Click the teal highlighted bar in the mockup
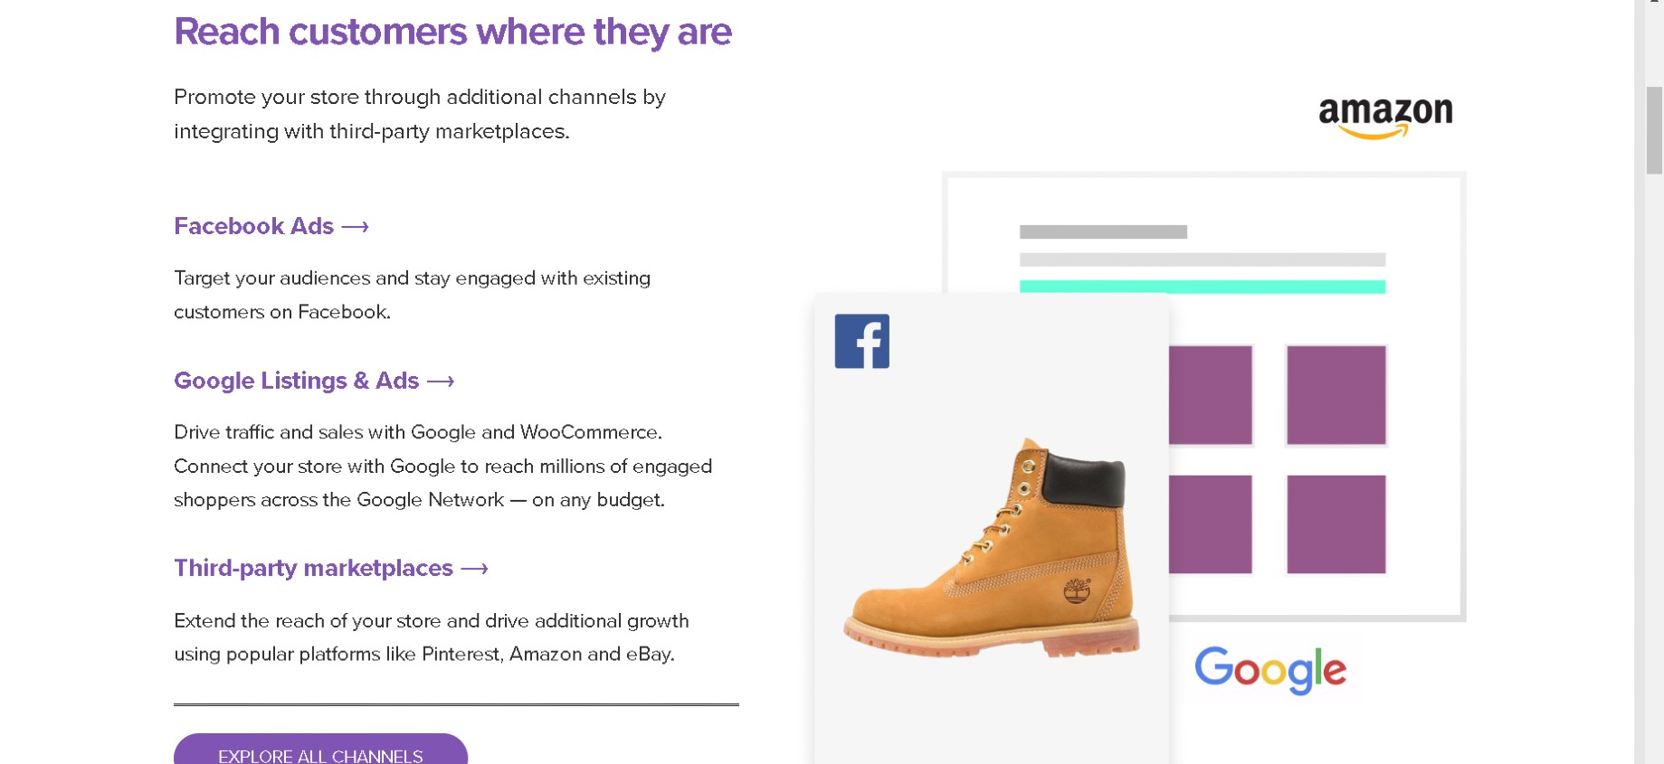 pyautogui.click(x=1202, y=287)
